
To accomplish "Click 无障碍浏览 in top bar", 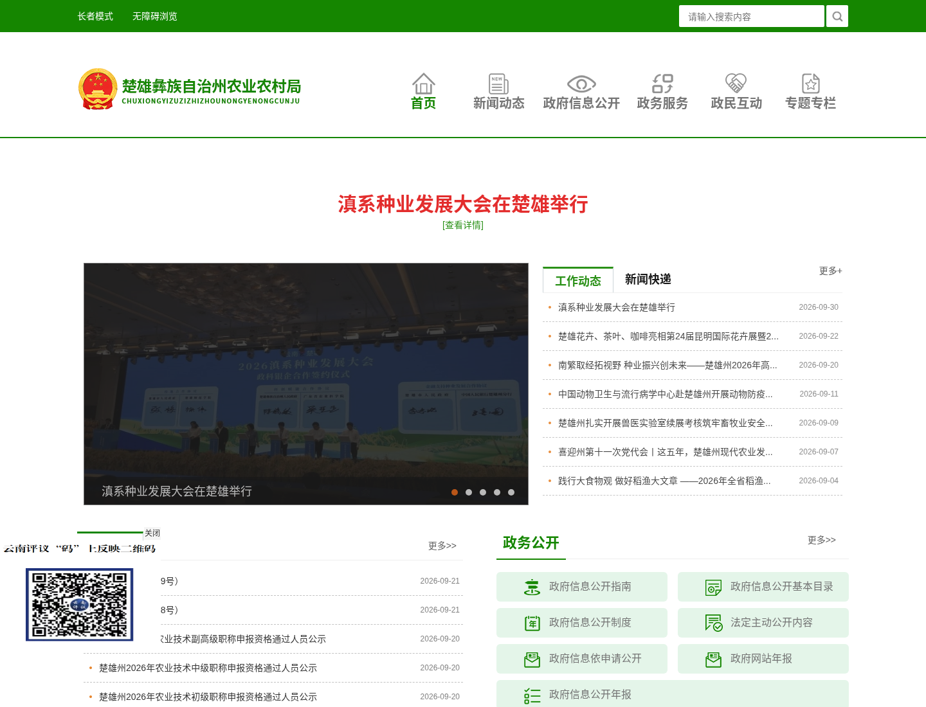I will click(155, 16).
